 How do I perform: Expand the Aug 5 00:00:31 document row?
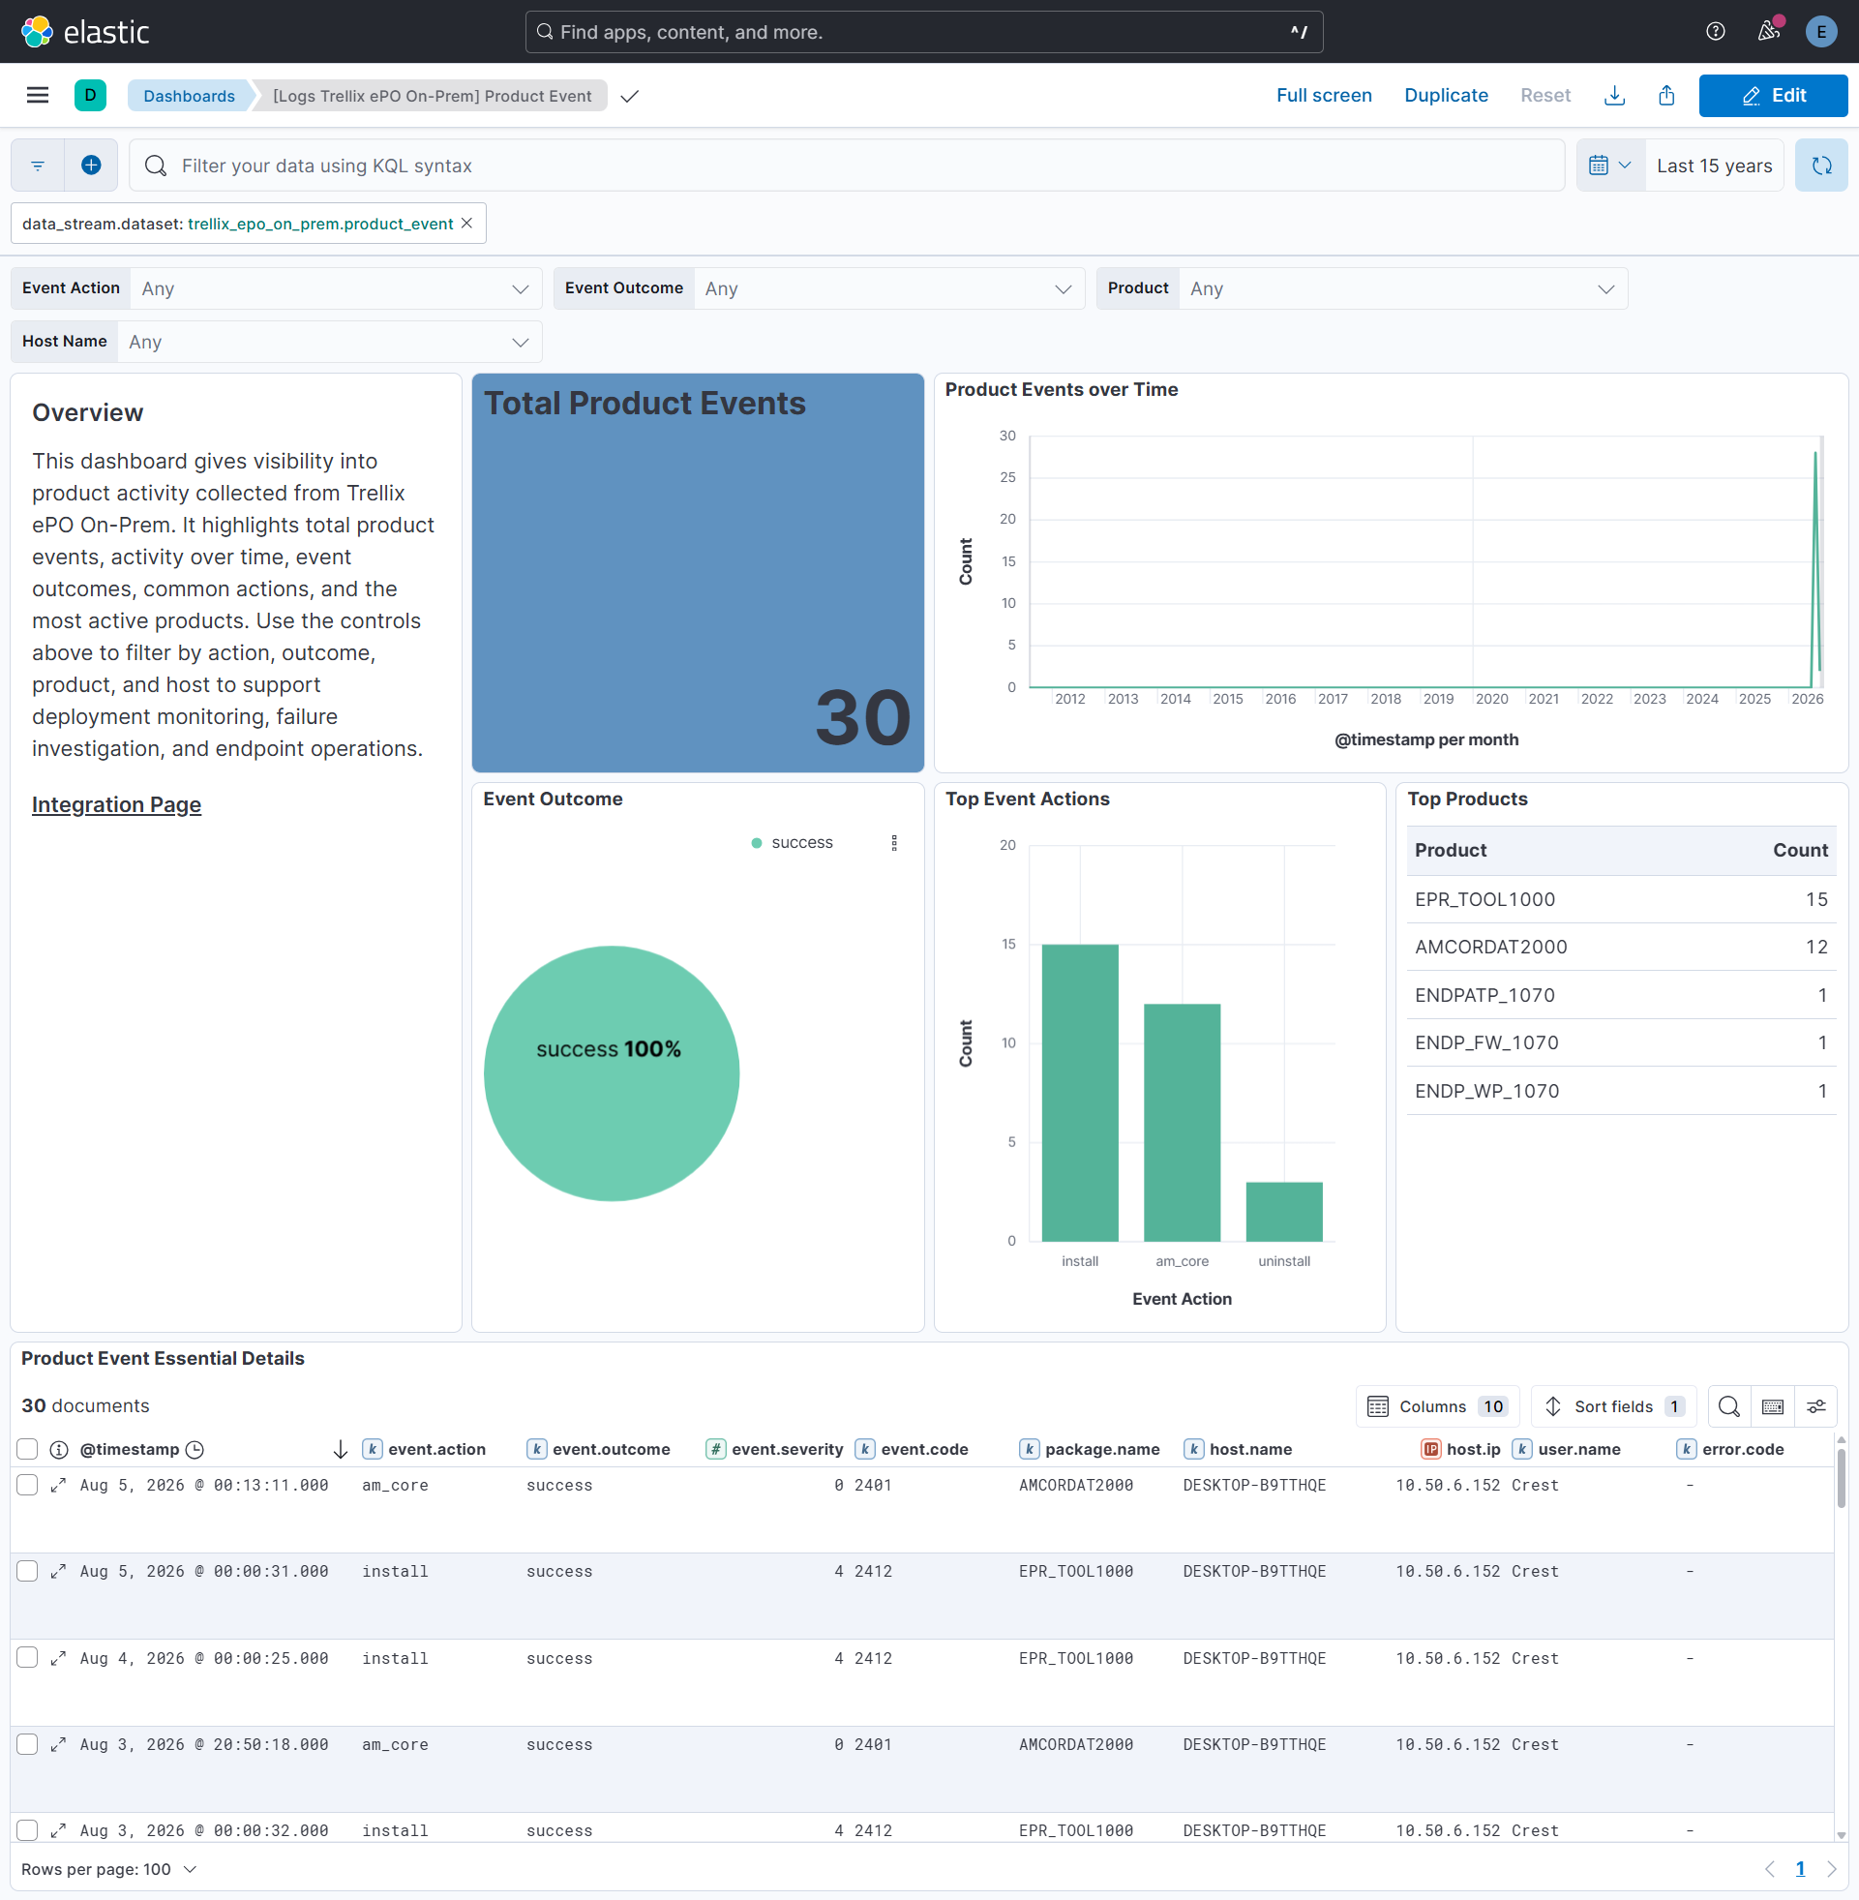pyautogui.click(x=59, y=1571)
